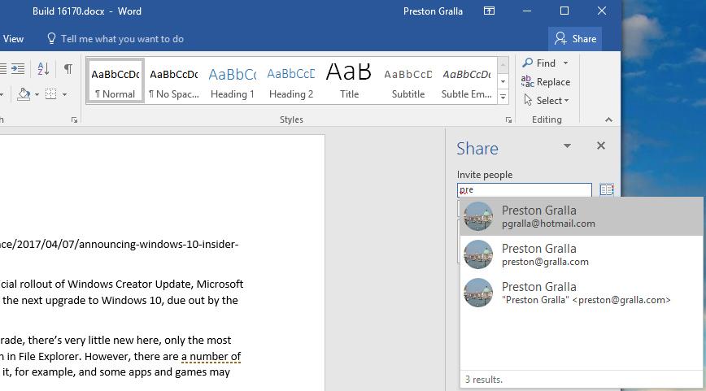Screen dimensions: 706x391
Task: Click the '3 results.' status text
Action: (x=484, y=380)
